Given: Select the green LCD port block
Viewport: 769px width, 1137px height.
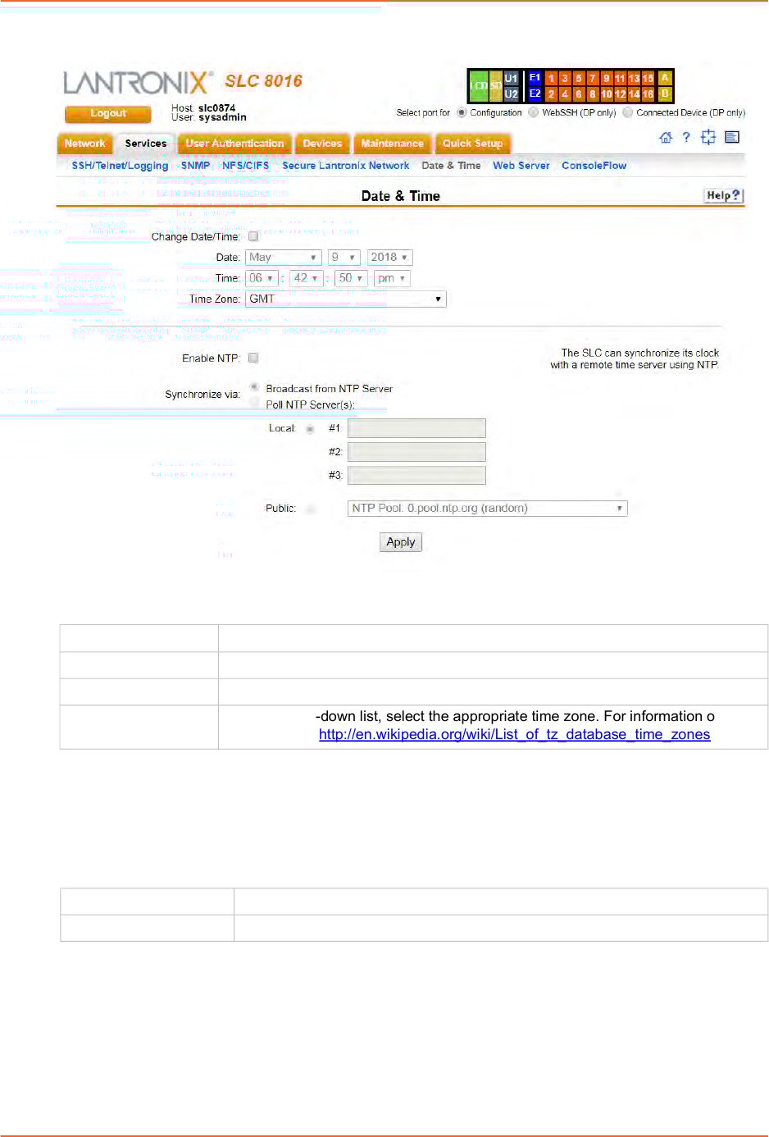Looking at the screenshot, I should 479,85.
